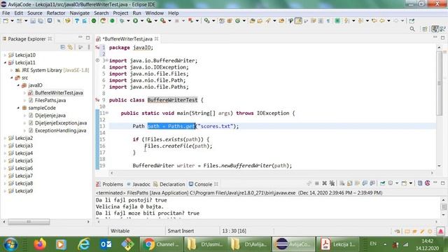Image resolution: width=448 pixels, height=252 pixels.
Task: Toggle fold marker at main method line 11
Action: coord(107,113)
